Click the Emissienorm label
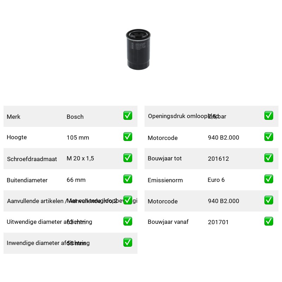 pos(165,180)
